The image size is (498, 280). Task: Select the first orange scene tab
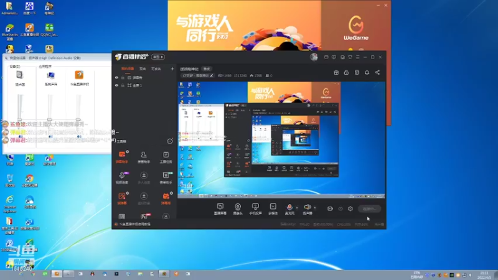point(128,68)
